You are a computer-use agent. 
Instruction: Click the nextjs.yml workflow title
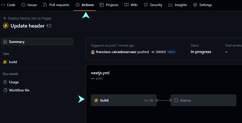point(100,73)
